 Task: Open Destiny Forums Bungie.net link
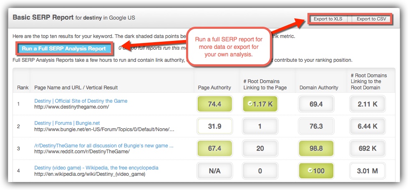pos(67,123)
